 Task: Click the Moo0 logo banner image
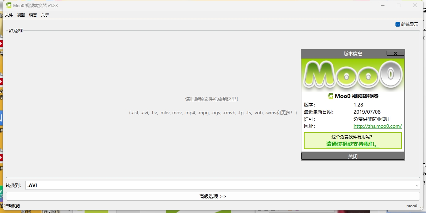tap(353, 75)
